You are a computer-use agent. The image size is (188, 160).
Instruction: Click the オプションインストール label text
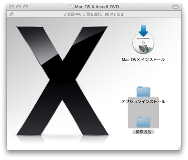coord(143,102)
